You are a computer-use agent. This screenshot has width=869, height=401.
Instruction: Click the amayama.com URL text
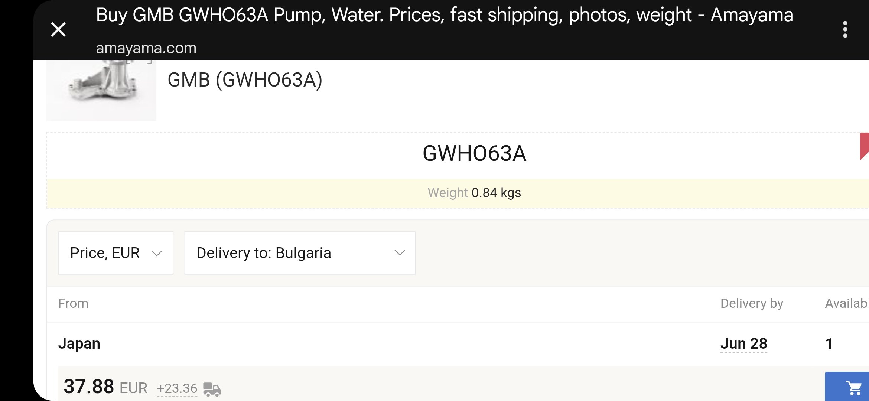coord(146,48)
